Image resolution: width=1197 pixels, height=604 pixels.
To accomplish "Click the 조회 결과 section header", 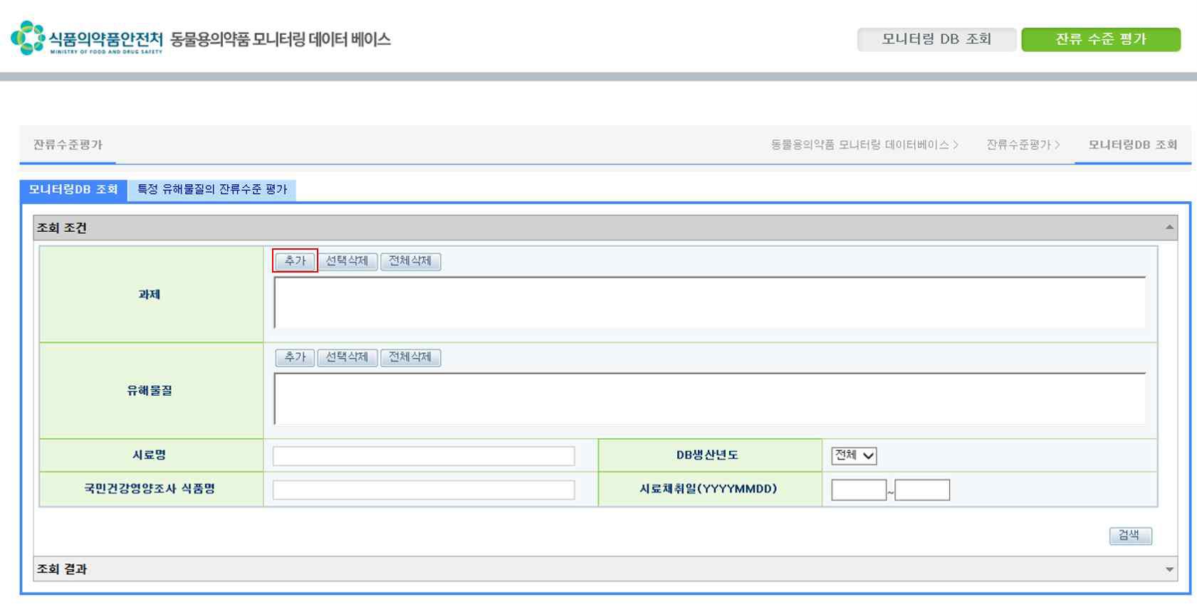I will click(x=605, y=569).
